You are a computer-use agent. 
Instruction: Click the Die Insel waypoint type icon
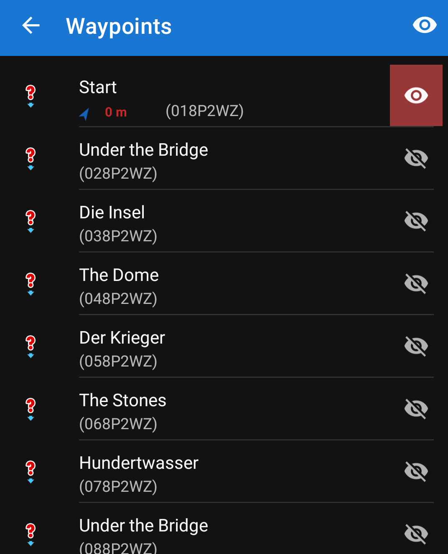pos(31,221)
